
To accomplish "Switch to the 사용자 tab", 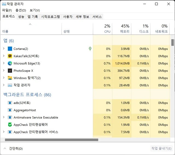I will [68, 17].
